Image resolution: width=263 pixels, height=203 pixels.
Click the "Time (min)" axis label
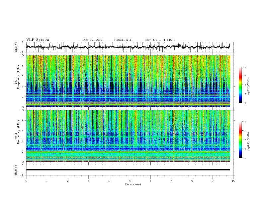pyautogui.click(x=133, y=184)
